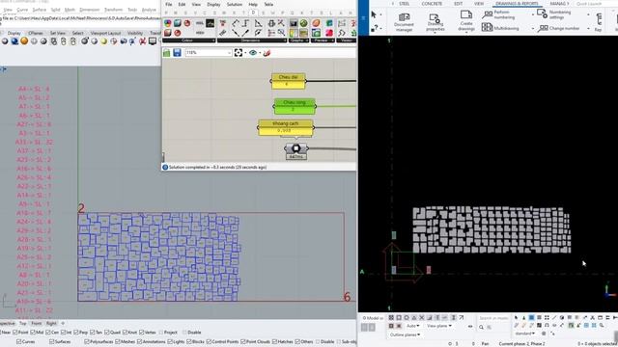
Task: Click the red X icon in Rhino Display toolbar
Action: [x=143, y=40]
